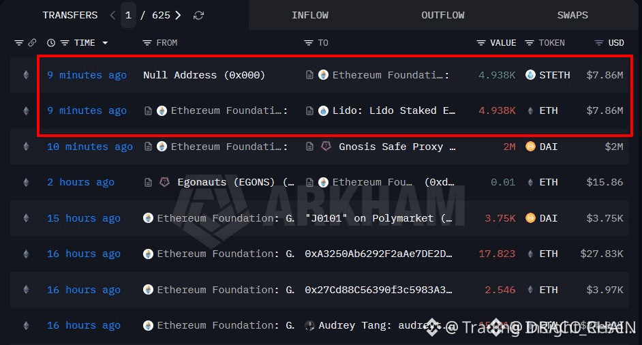
Task: Click the DAI token icon in the $3.75K row
Action: pos(530,218)
